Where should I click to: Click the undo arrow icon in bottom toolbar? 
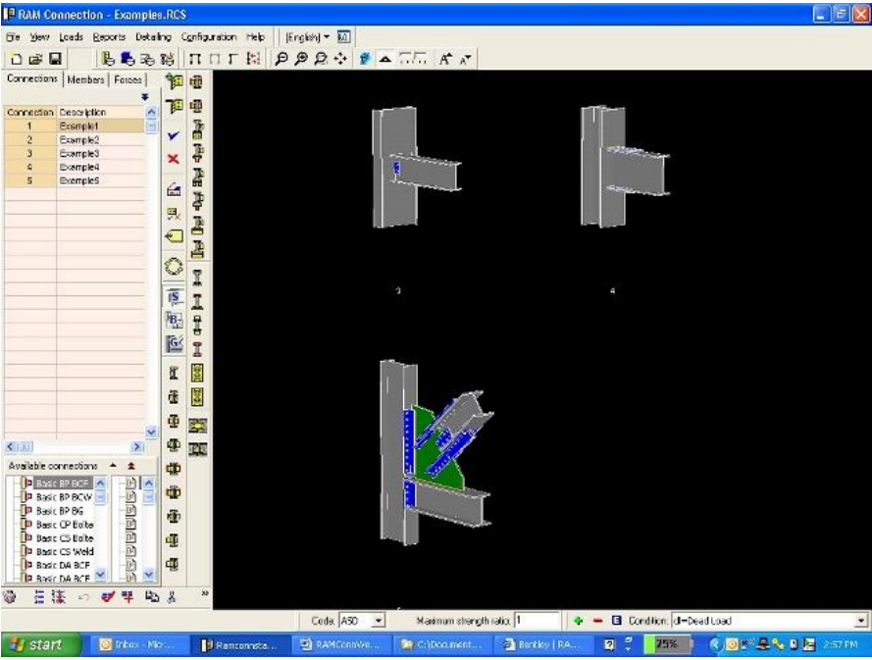[x=83, y=597]
